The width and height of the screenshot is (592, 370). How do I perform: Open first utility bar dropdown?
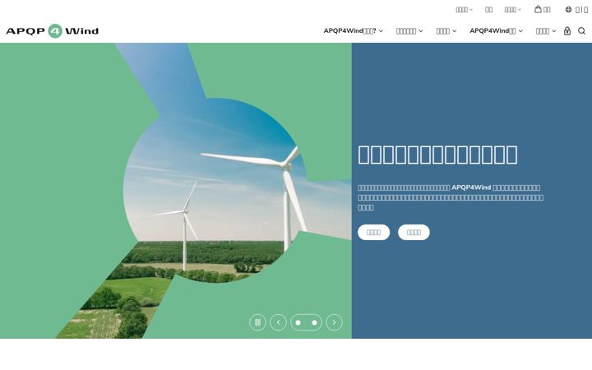[464, 9]
